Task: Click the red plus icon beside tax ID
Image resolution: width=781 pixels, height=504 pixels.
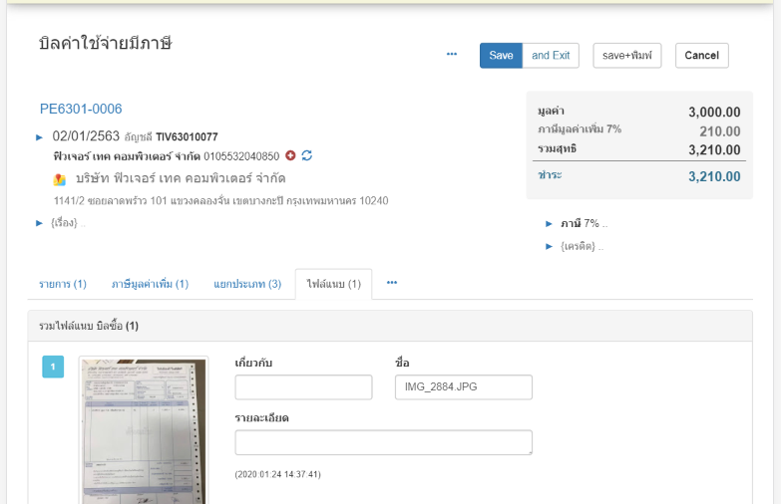Action: [290, 155]
